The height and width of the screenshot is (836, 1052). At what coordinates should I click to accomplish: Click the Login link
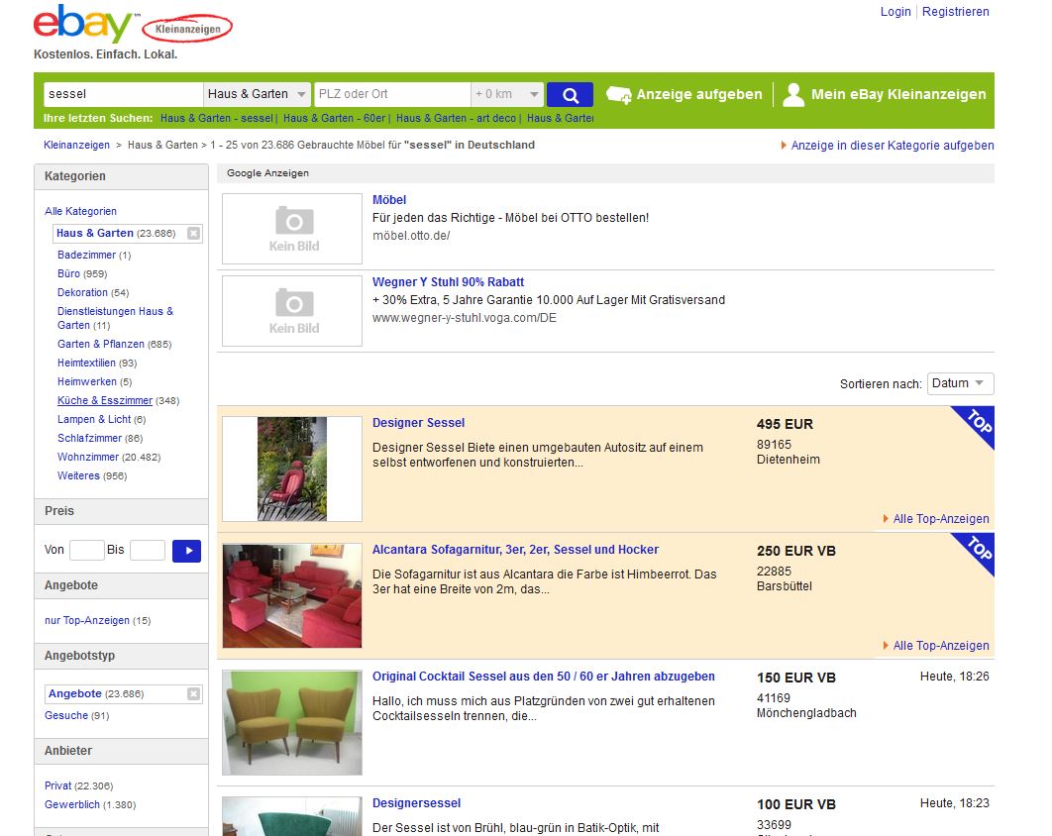pos(895,12)
